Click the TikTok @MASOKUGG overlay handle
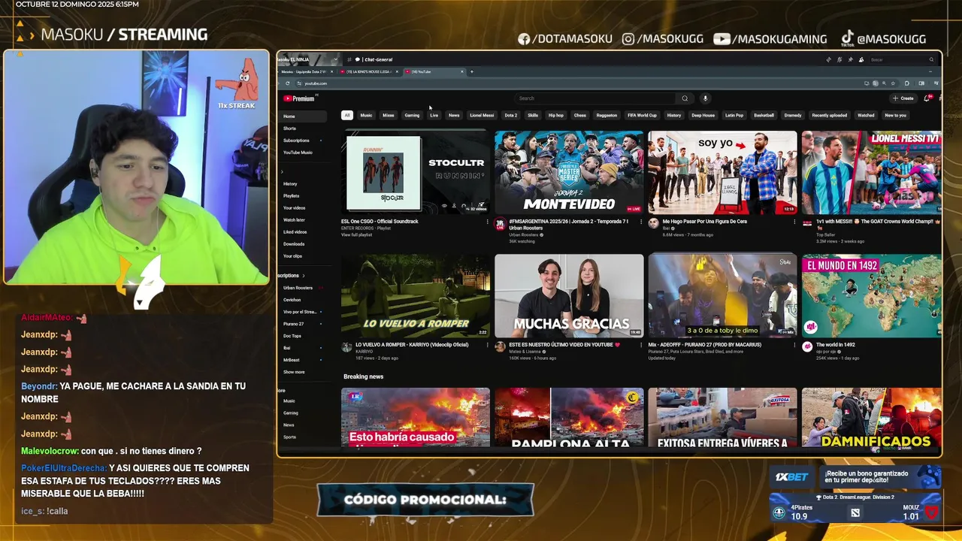This screenshot has width=962, height=541. (883, 38)
